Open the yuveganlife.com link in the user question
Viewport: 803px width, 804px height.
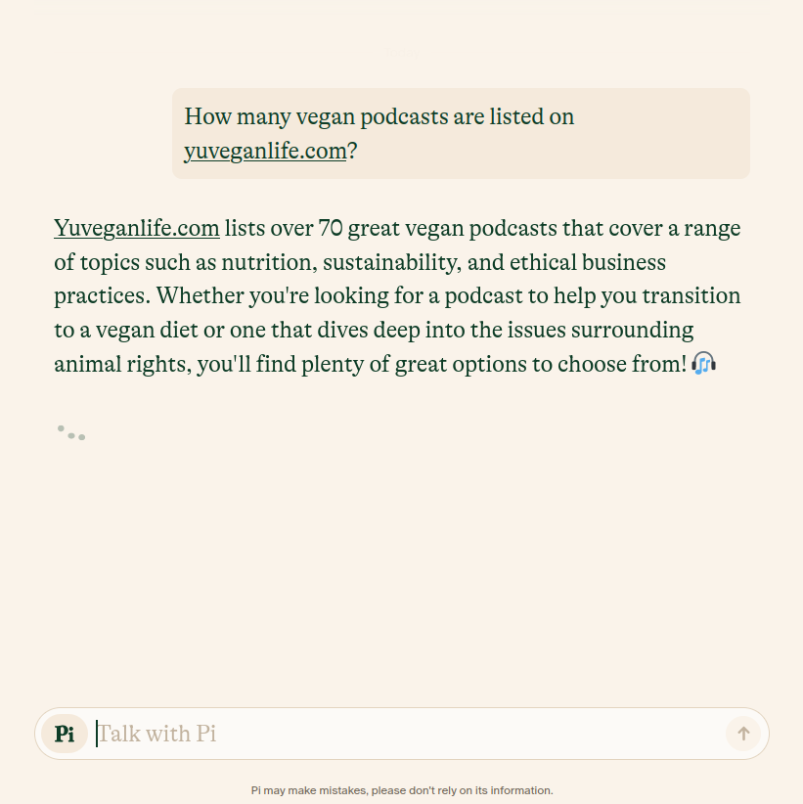[266, 151]
